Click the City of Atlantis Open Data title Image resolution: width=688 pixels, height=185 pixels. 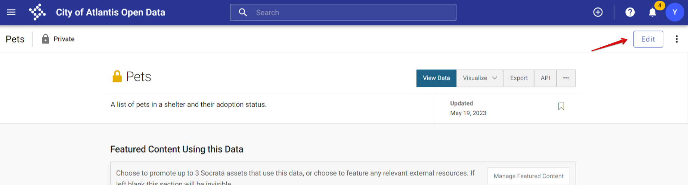[x=111, y=12]
